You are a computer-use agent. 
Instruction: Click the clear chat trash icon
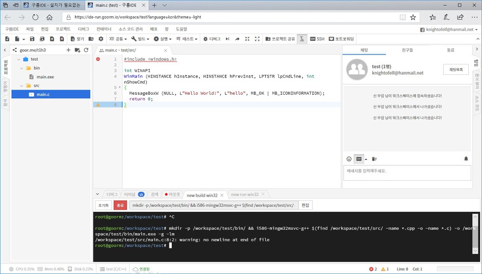pyautogui.click(x=374, y=158)
